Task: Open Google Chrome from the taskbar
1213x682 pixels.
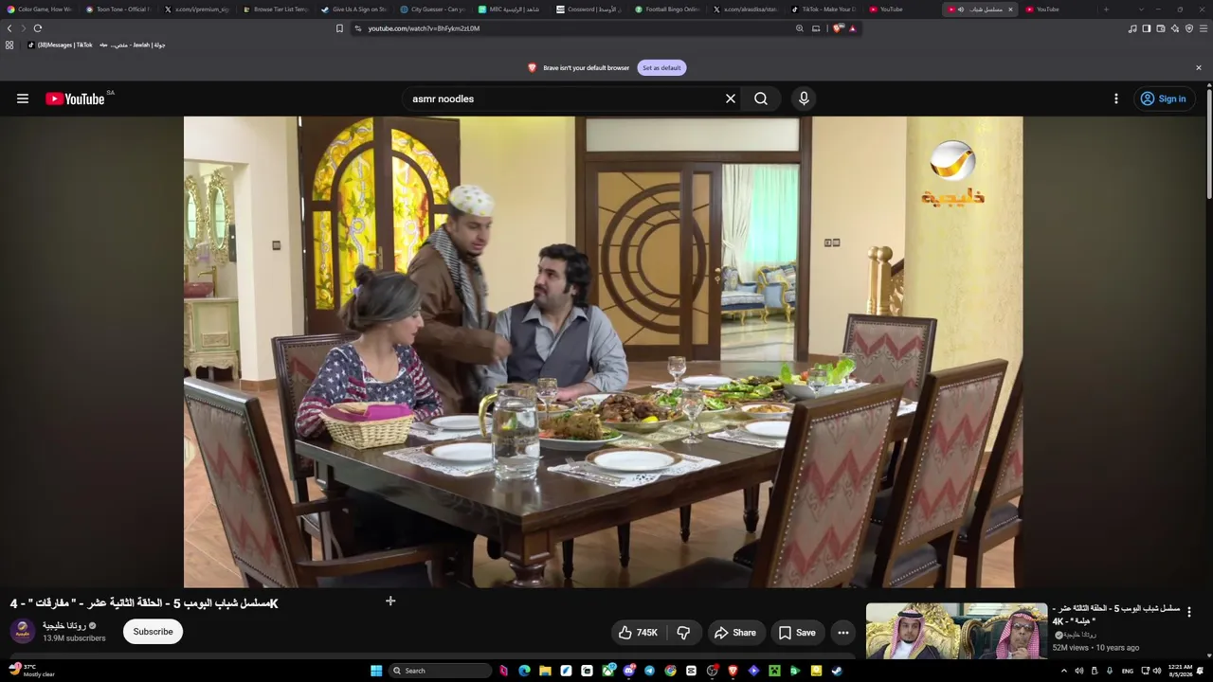Action: click(670, 671)
